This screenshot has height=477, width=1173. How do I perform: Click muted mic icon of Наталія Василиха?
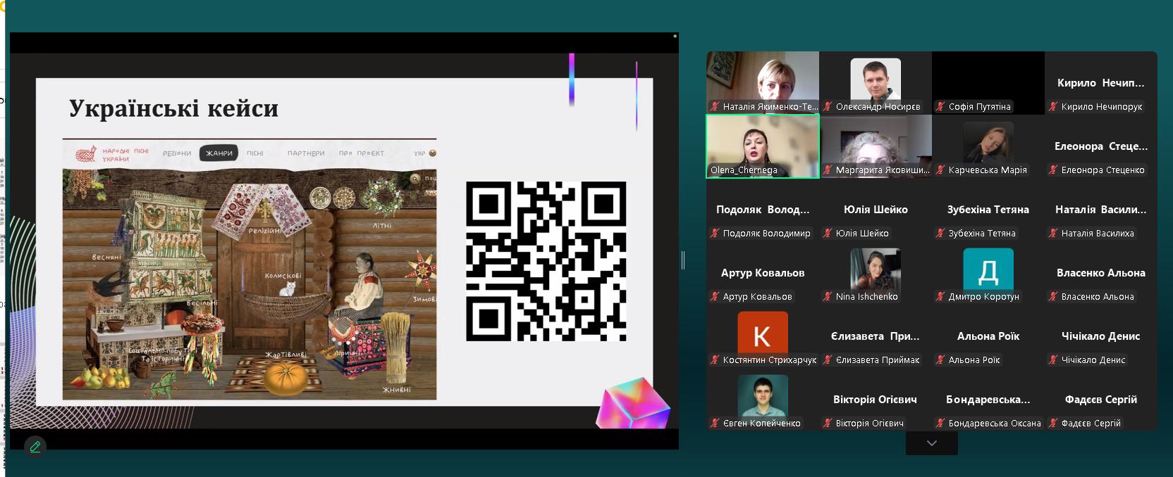pos(1053,234)
